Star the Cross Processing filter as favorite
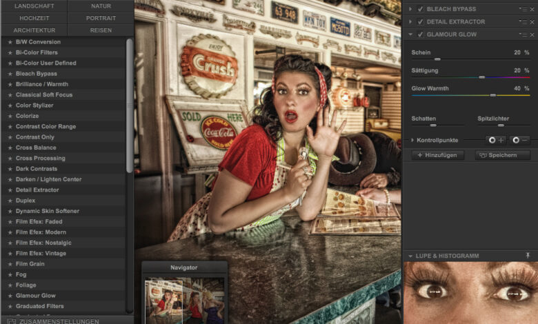Image resolution: width=538 pixels, height=324 pixels. pyautogui.click(x=10, y=159)
